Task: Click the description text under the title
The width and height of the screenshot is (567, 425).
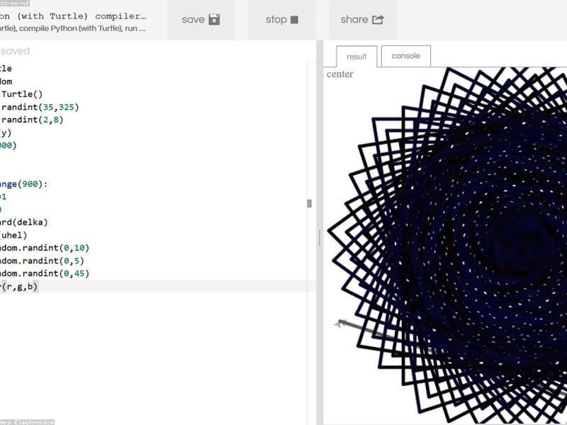Action: 73,28
